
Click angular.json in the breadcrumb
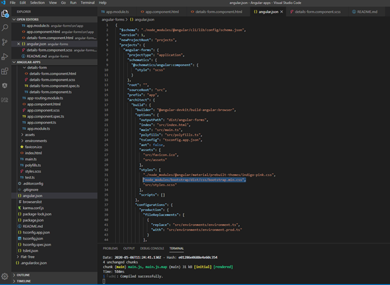[x=144, y=19]
